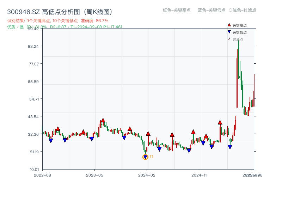This screenshot has width=282, height=211.
Task: Click the 识别结果 summary line in red
Action: pos(58,21)
